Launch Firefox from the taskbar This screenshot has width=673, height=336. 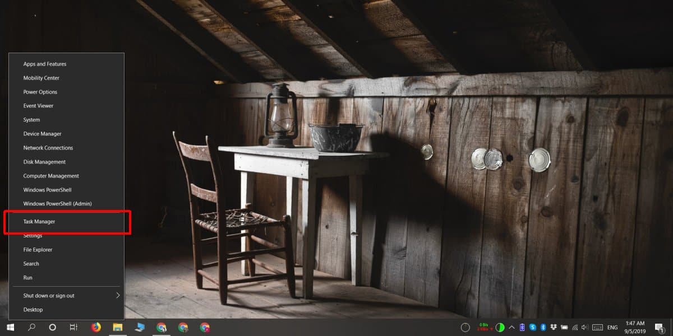point(96,327)
